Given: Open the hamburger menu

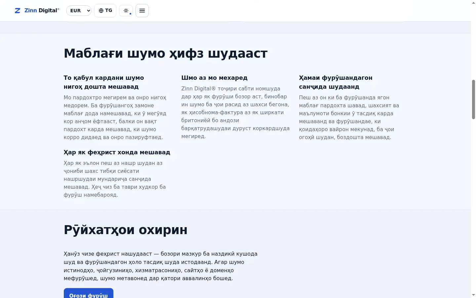Looking at the screenshot, I should coord(142,11).
